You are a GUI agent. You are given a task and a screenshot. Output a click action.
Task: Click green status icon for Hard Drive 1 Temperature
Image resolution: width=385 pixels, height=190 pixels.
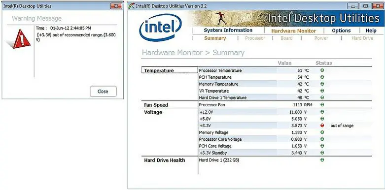(322, 97)
